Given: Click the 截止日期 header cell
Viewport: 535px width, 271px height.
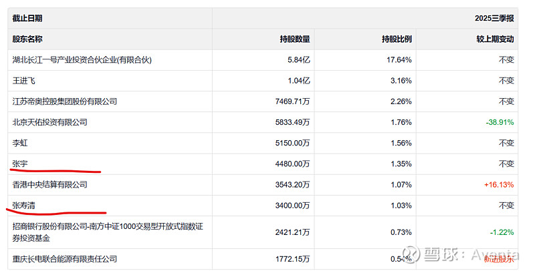Looking at the screenshot, I should coord(27,19).
